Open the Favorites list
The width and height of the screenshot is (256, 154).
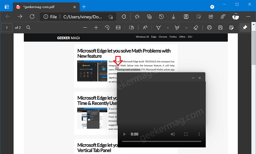click(x=137, y=16)
